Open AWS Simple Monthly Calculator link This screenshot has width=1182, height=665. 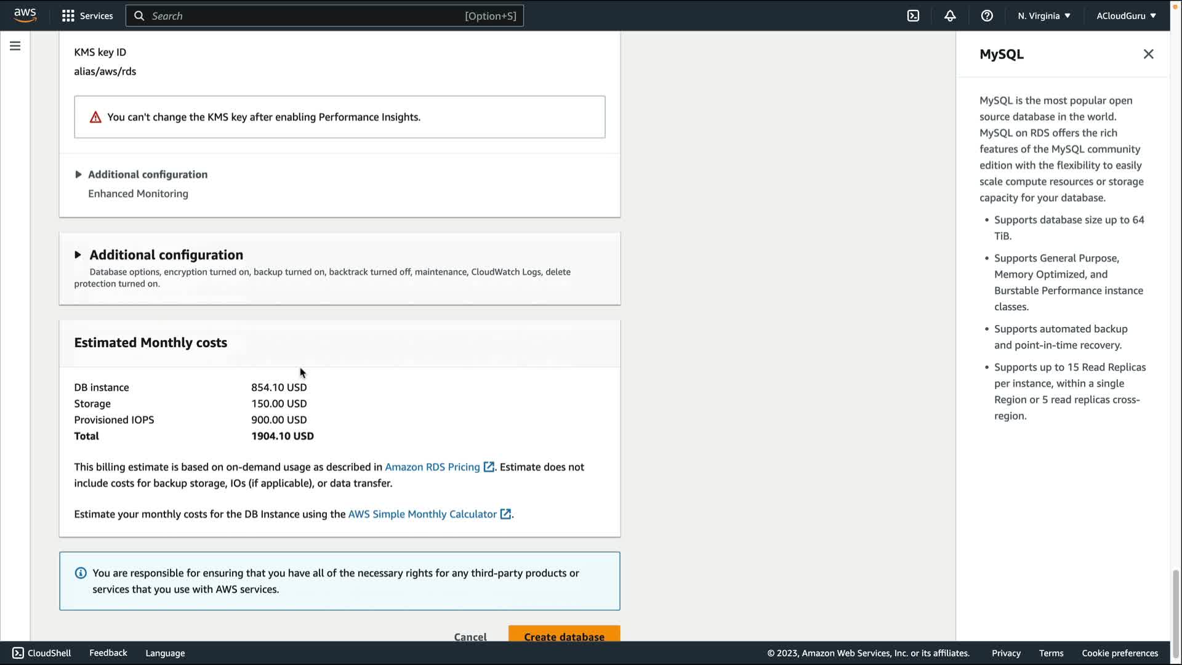[x=422, y=514]
